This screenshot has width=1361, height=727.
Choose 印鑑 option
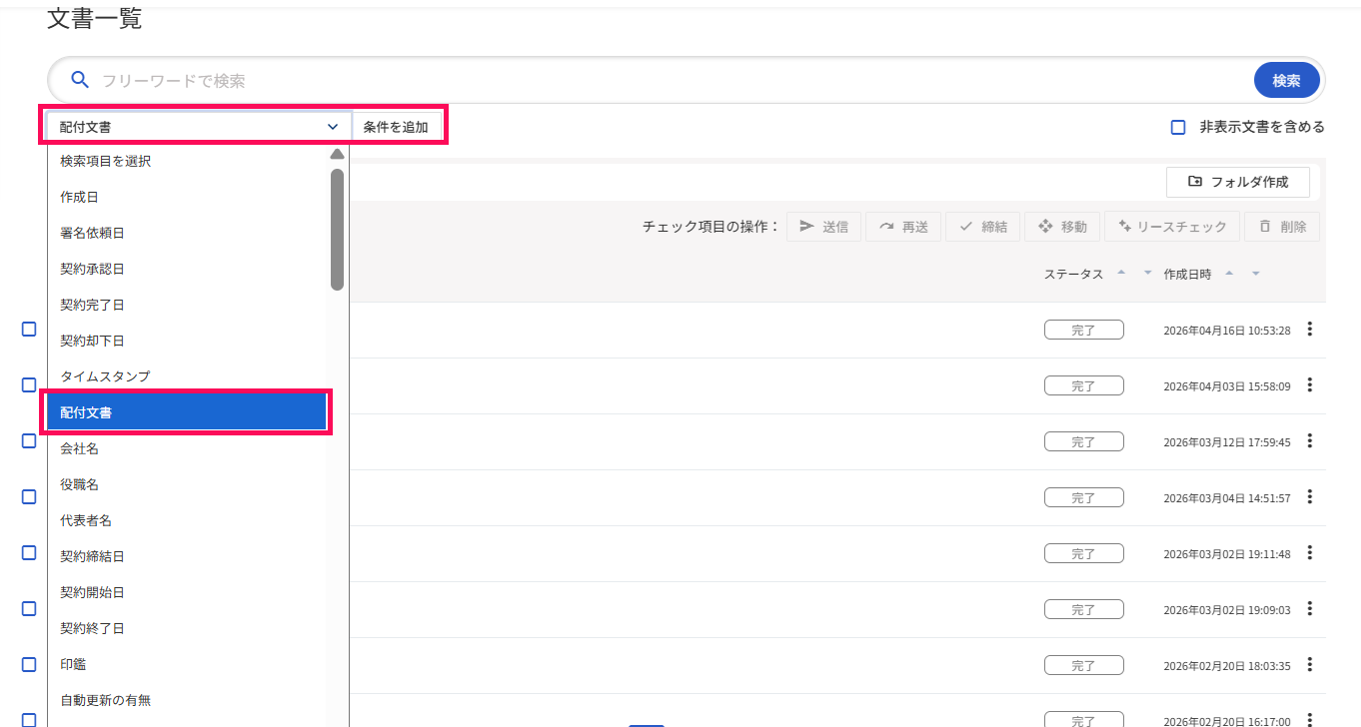(x=188, y=664)
